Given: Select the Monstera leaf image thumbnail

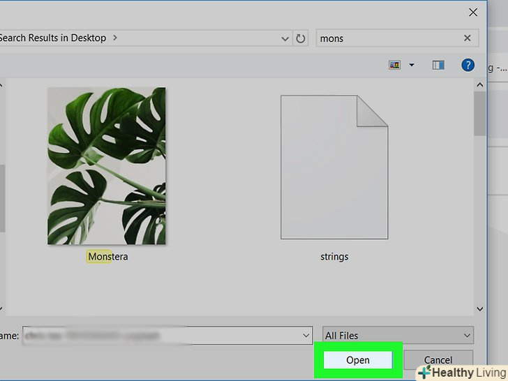Looking at the screenshot, I should click(106, 166).
